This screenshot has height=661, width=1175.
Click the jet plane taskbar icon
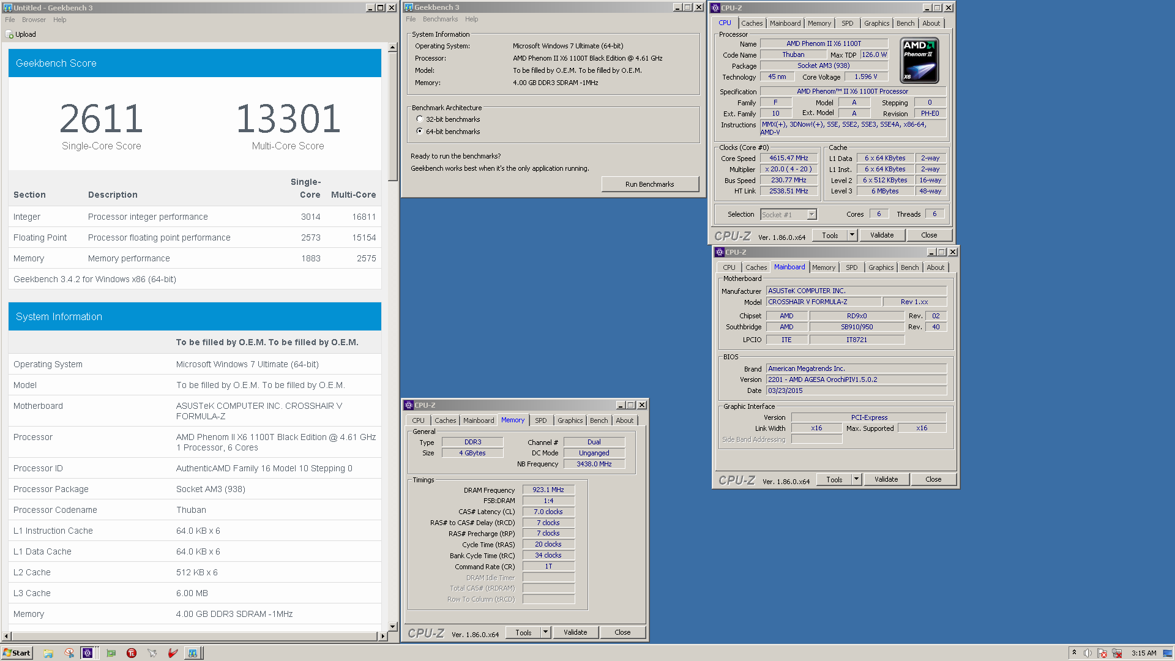point(152,653)
